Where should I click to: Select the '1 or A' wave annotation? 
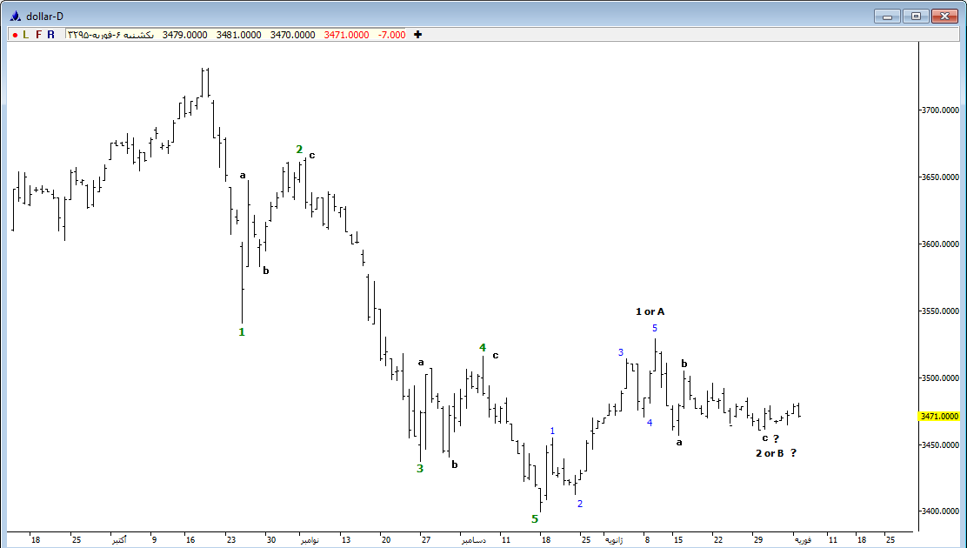point(650,311)
